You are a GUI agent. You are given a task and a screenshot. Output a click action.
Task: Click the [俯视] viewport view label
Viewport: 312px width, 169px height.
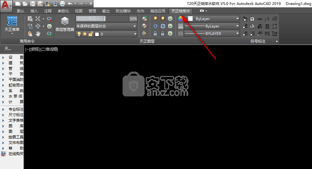click(x=35, y=49)
